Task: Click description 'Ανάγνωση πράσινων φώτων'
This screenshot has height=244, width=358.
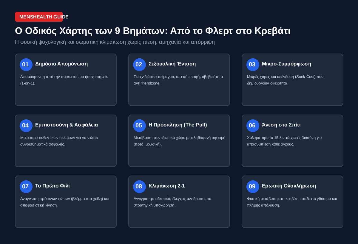Action: pos(65,202)
